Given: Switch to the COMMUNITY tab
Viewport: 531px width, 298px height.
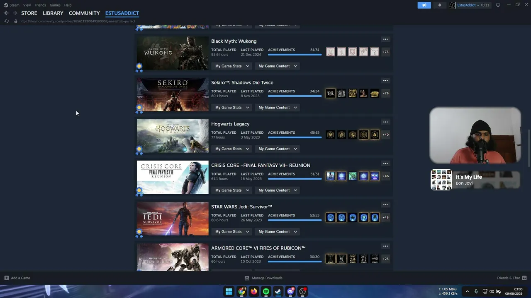Looking at the screenshot, I should (x=84, y=13).
